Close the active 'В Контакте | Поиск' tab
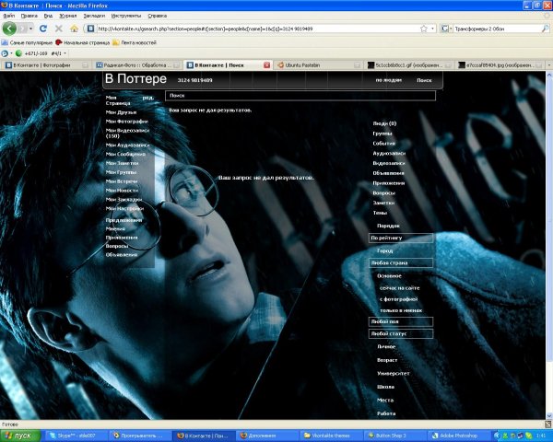 (266, 65)
